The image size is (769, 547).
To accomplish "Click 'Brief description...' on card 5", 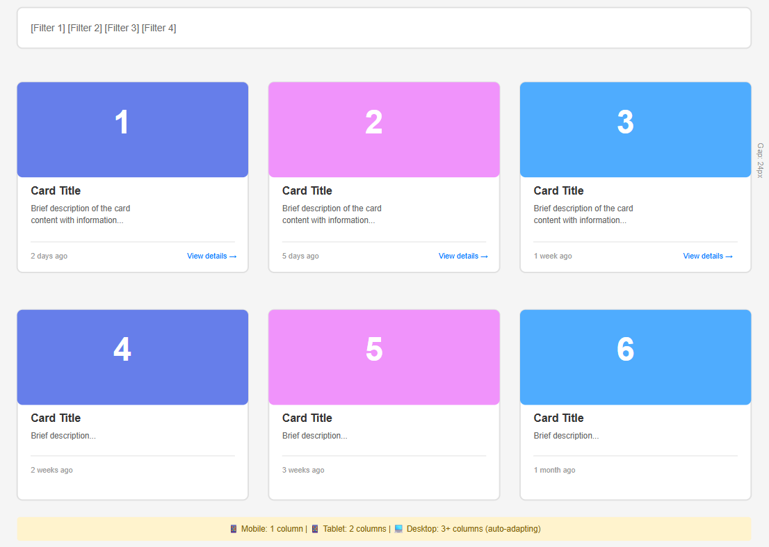I will coord(315,436).
